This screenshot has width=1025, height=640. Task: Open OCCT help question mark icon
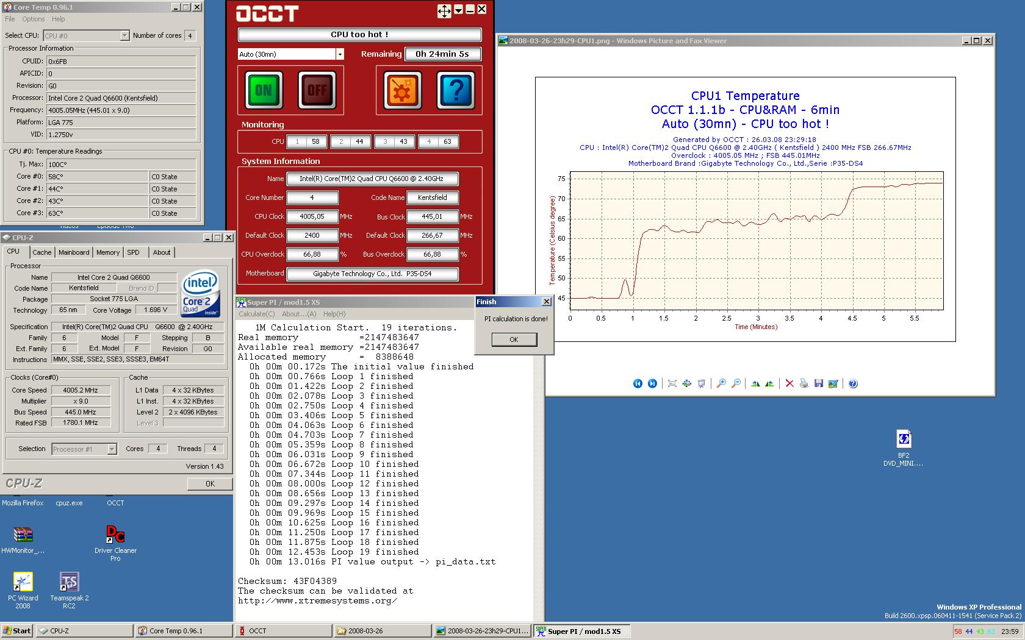pos(456,90)
